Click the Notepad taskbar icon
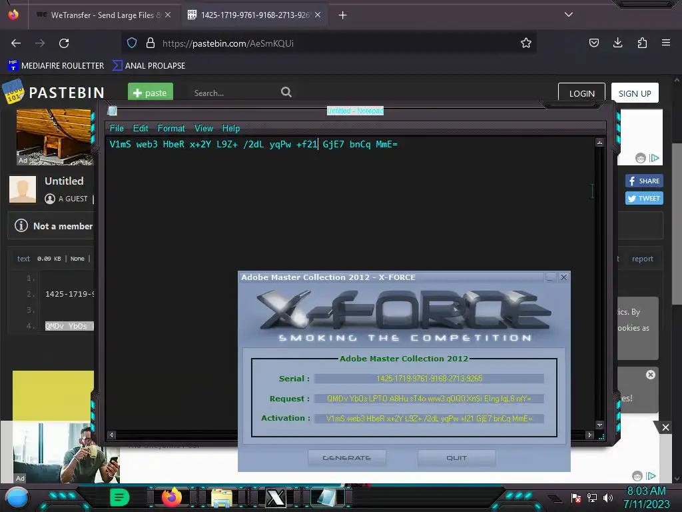This screenshot has height=512, width=682. pyautogui.click(x=326, y=497)
